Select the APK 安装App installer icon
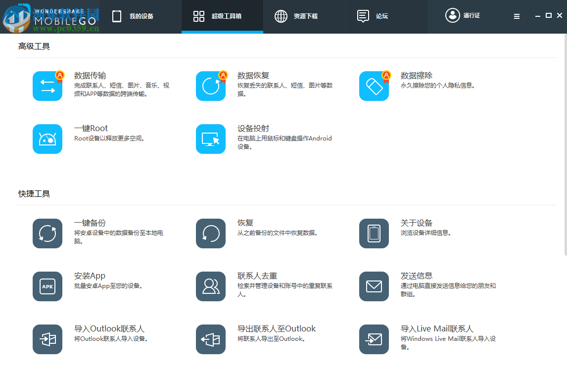567x373 pixels. point(47,286)
